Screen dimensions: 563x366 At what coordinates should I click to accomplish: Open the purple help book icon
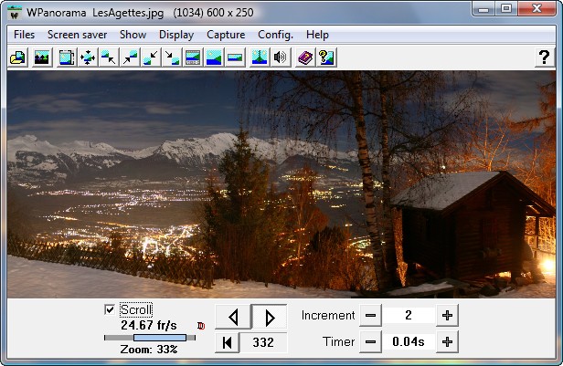305,58
